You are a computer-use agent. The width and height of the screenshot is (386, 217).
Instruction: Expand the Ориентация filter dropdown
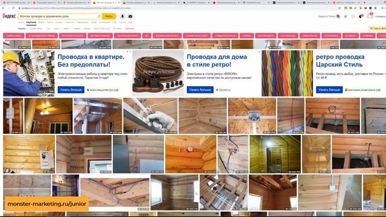(x=37, y=28)
